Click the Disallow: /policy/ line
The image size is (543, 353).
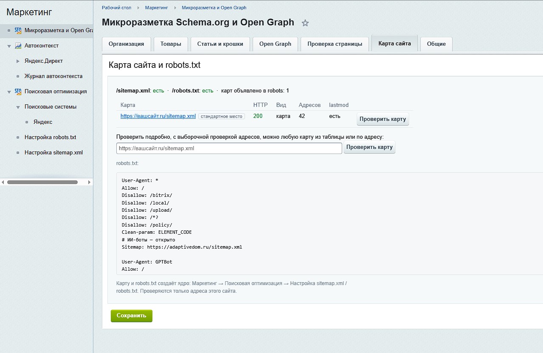(x=147, y=225)
